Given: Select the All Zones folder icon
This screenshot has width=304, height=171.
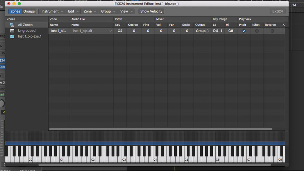Looking at the screenshot, I should [x=12, y=25].
